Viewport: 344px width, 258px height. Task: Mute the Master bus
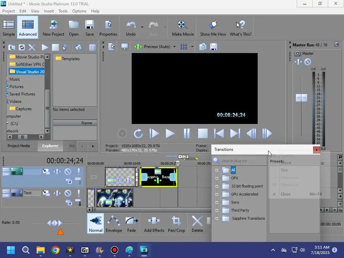[308, 62]
